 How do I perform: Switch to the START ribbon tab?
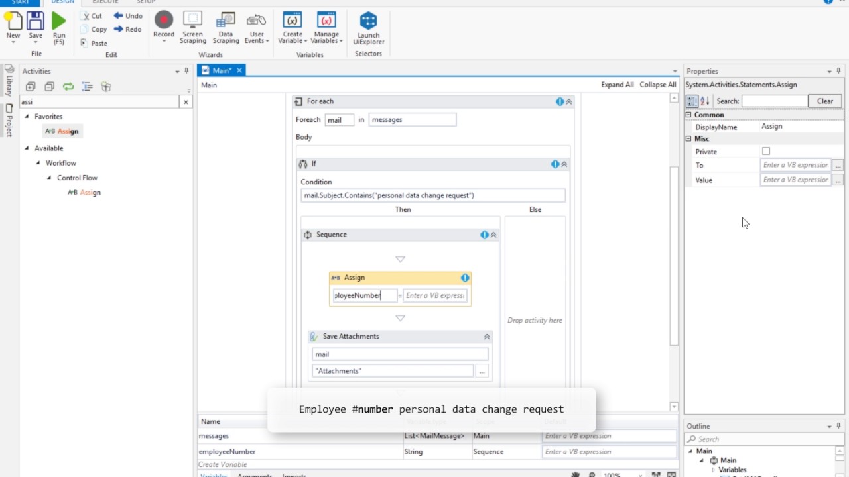pos(21,2)
